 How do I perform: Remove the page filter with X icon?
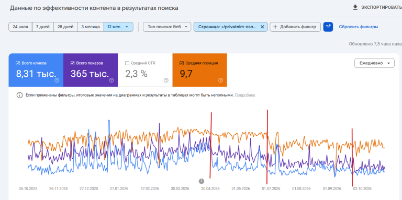point(262,27)
